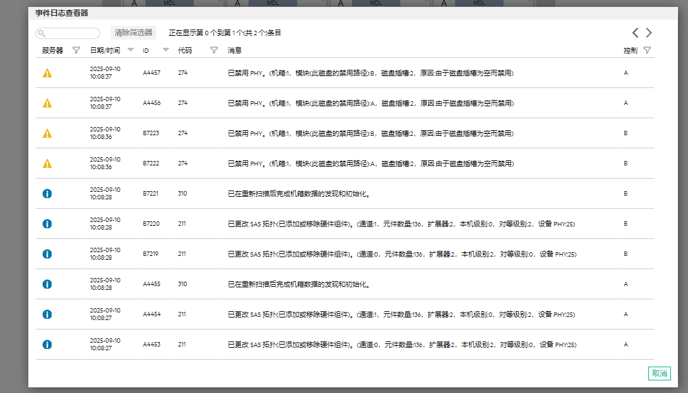This screenshot has width=688, height=393.
Task: Click warning icon for event A4457
Action: pos(47,73)
